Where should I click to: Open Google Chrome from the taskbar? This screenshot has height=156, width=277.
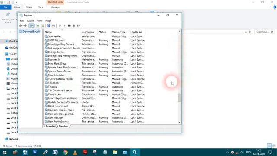(x=65, y=152)
